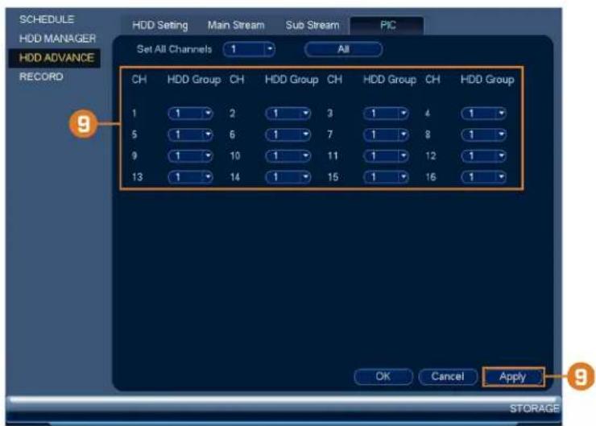Open HDD Group dropdown for channel 15

tap(386, 177)
